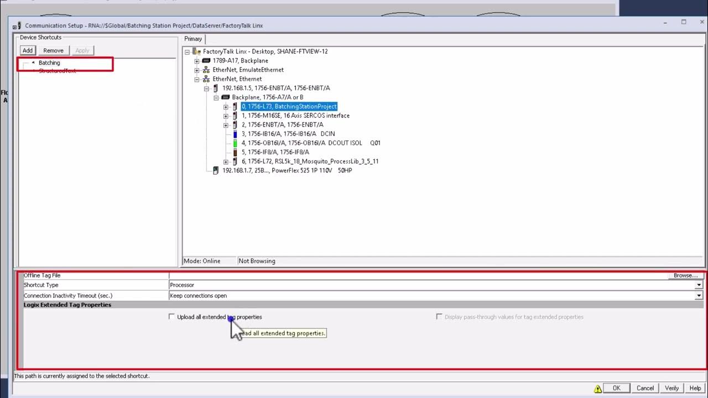This screenshot has width=708, height=398.
Task: Collapse the EtherNet, Ethernet node
Action: click(196, 79)
